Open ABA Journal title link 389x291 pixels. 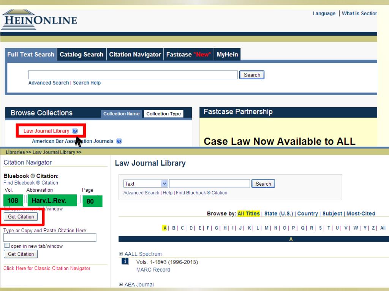click(139, 285)
